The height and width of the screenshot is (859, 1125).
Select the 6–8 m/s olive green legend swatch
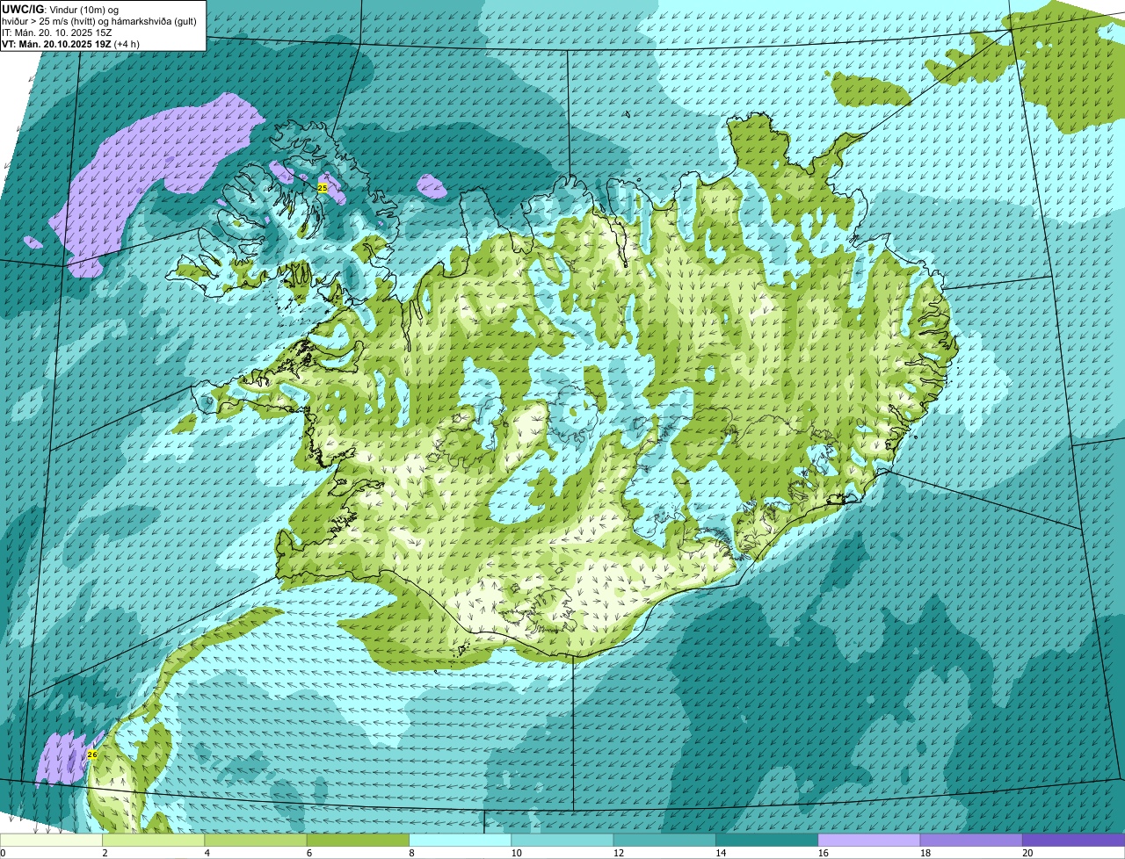click(x=358, y=840)
